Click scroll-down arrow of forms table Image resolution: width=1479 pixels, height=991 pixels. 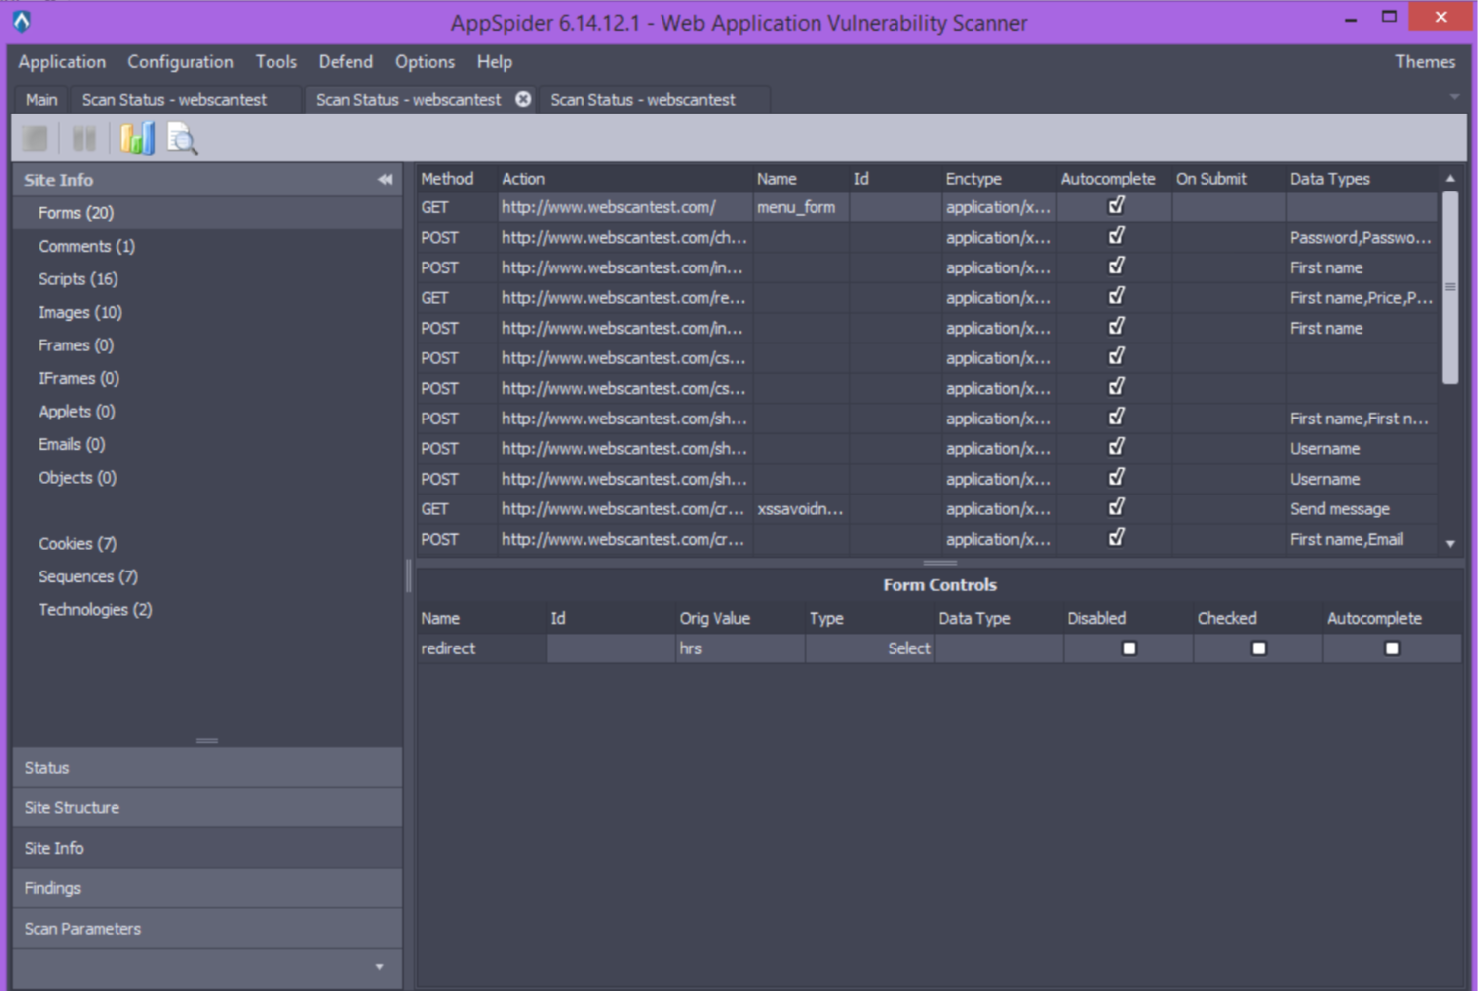tap(1450, 544)
